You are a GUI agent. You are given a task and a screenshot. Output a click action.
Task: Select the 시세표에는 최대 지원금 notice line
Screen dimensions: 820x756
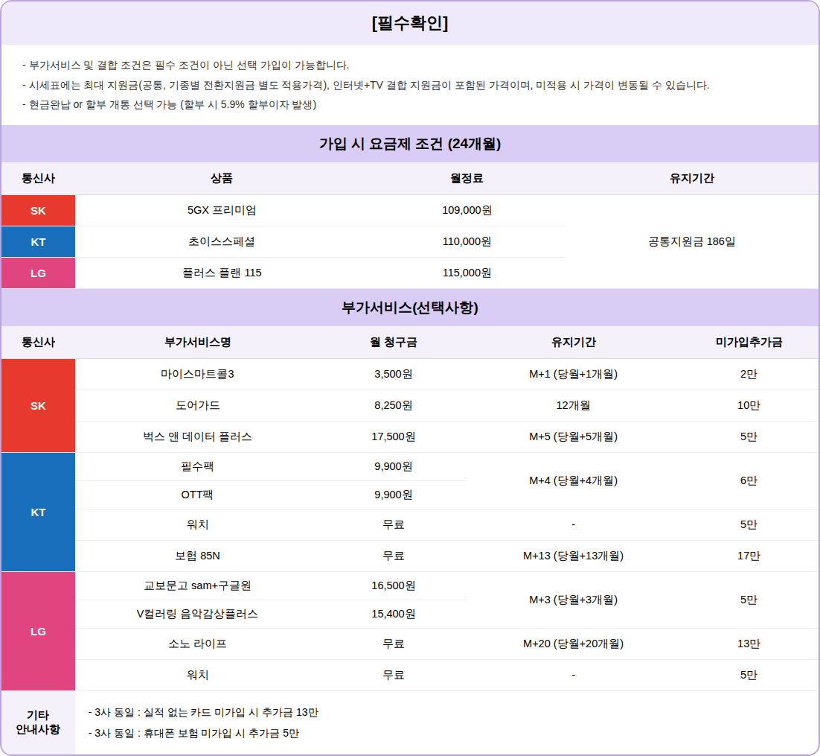coord(366,86)
